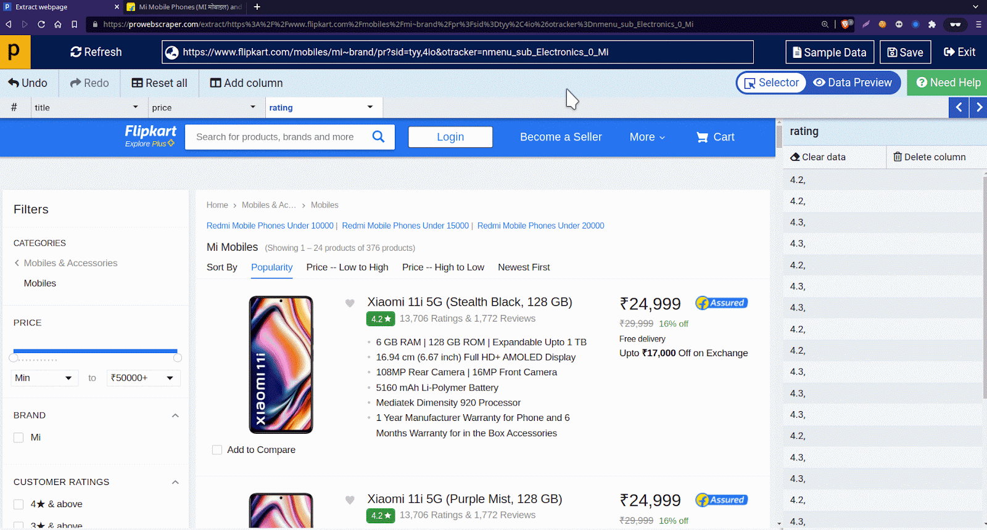Undo the last action

28,83
